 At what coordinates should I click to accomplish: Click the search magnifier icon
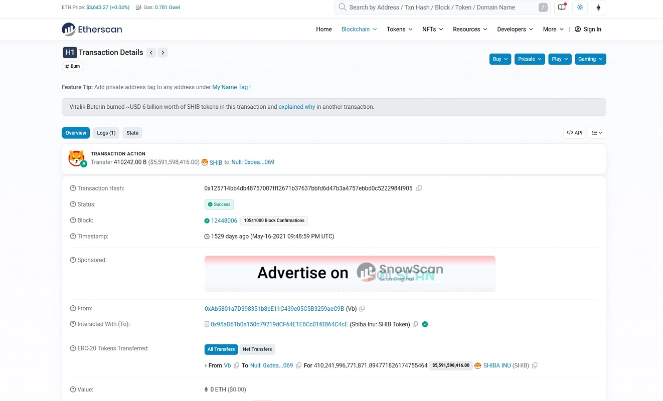pos(342,7)
